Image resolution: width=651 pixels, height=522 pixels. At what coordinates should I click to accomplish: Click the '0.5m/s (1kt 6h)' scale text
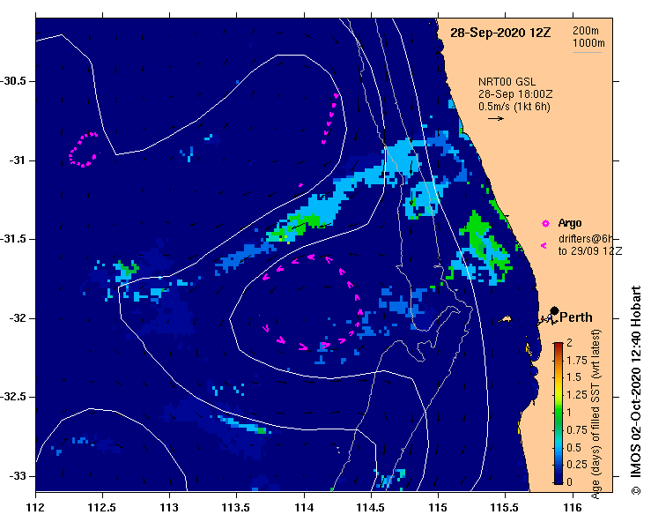click(514, 107)
